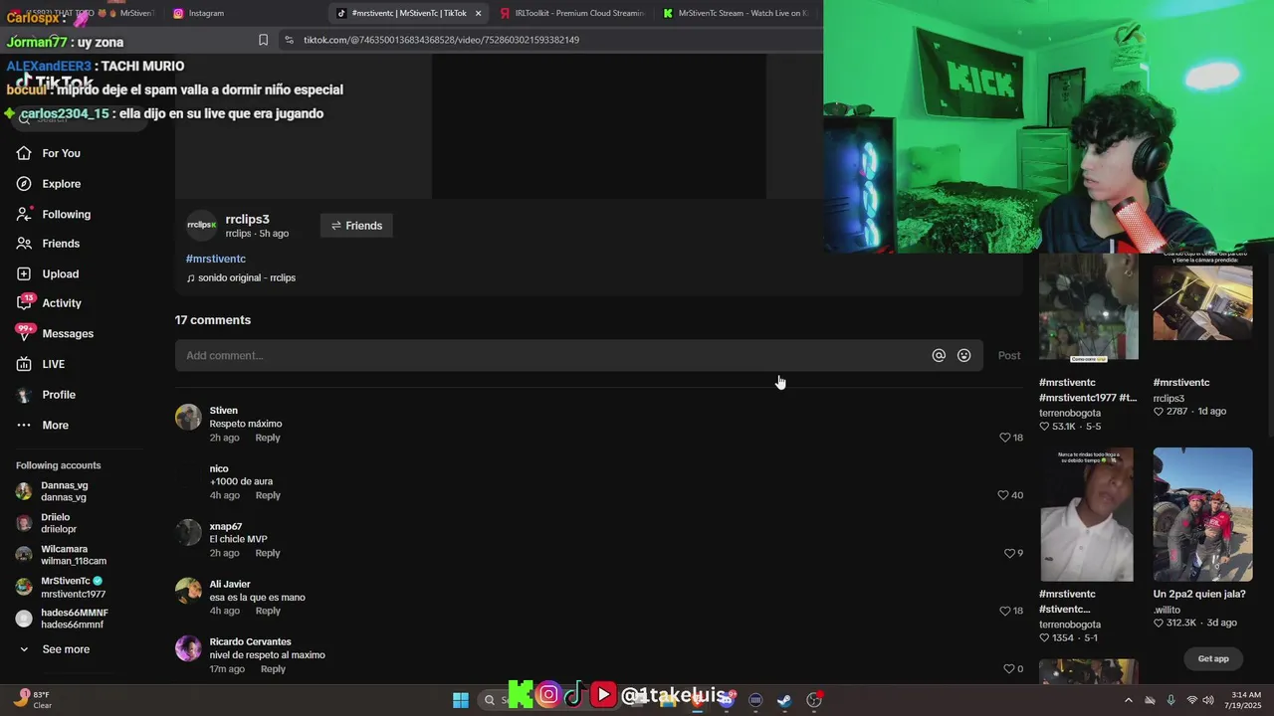Open the terrenobogota video with 53.1K likes
Screen dimensions: 1274x716
[x=1088, y=307]
